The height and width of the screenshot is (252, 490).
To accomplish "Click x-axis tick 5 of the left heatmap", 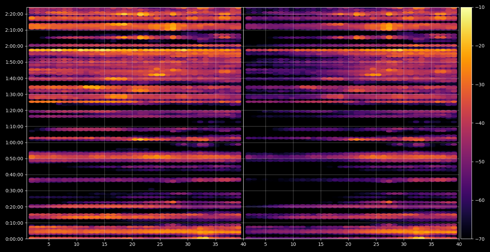I will click(x=49, y=244).
